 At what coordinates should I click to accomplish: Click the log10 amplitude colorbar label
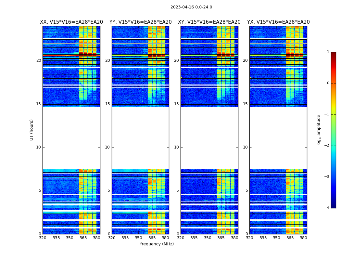click(x=319, y=130)
